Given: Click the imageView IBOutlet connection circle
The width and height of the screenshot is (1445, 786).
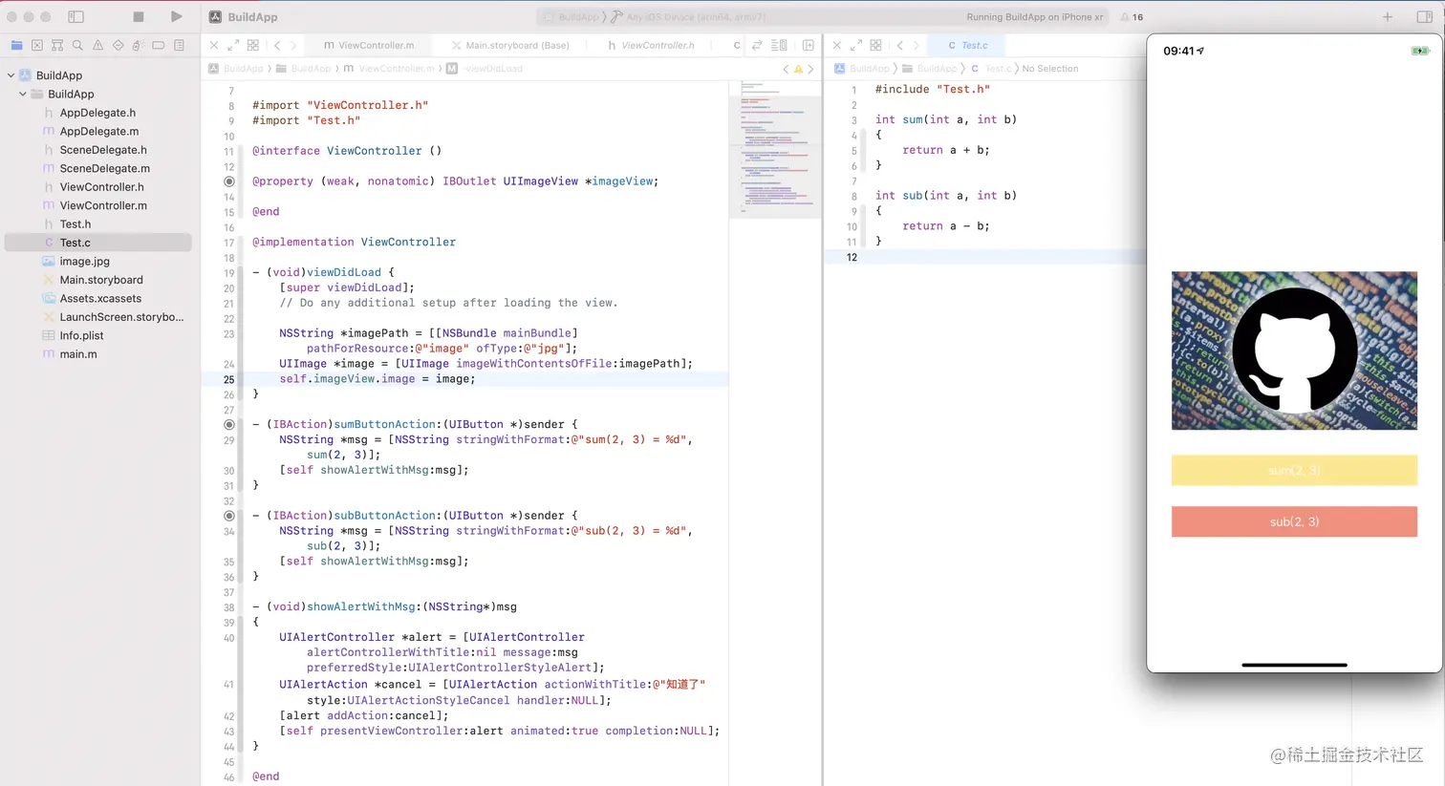Looking at the screenshot, I should coord(229,181).
